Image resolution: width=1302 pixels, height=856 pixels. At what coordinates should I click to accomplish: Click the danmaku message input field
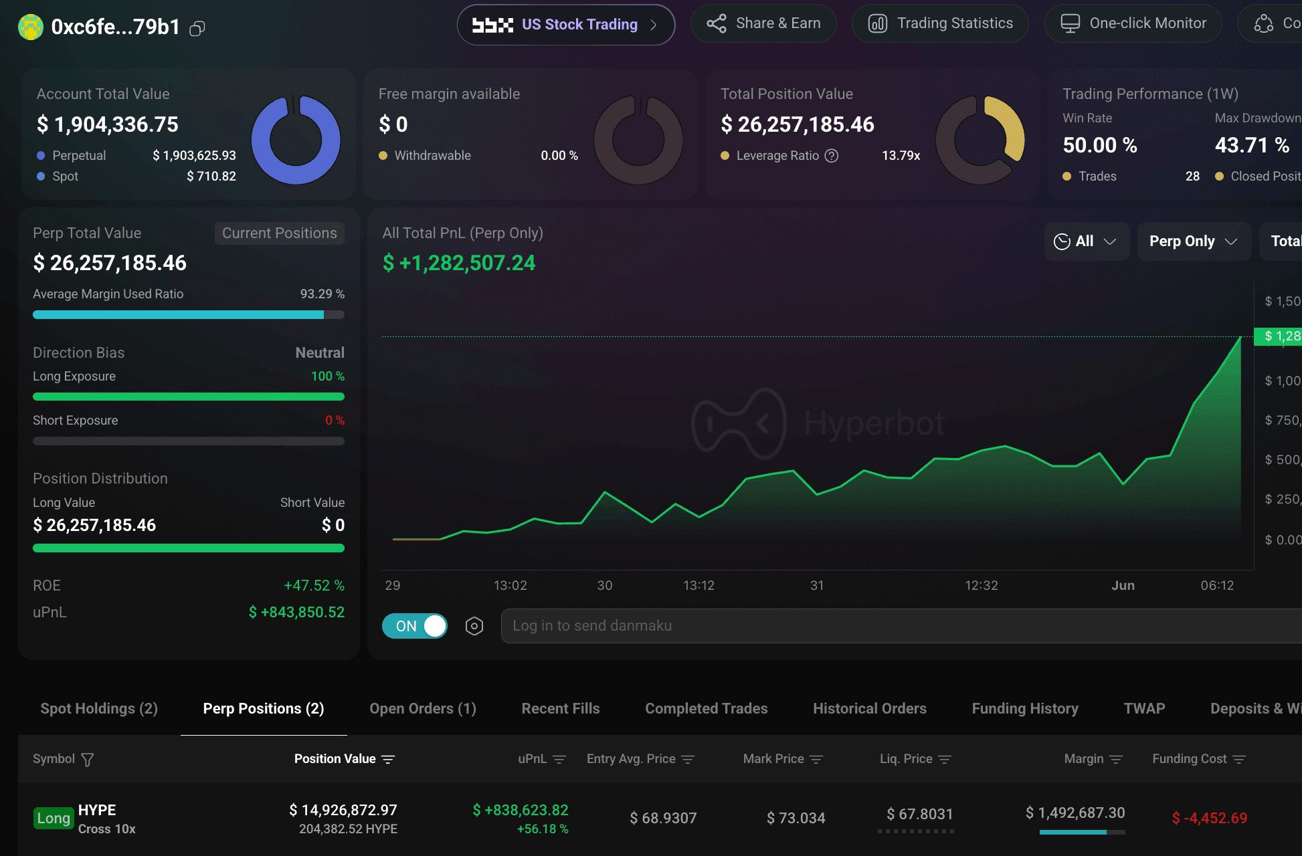(x=901, y=626)
